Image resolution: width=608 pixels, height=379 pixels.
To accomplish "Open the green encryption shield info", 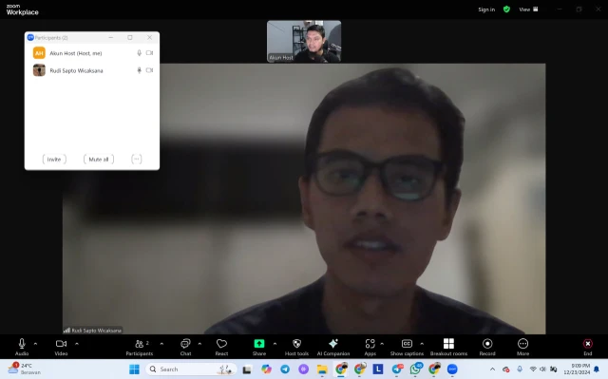I will pyautogui.click(x=506, y=9).
